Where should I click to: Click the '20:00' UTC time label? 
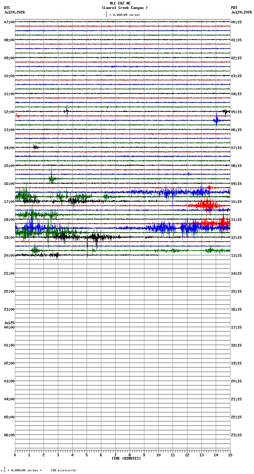coord(9,256)
